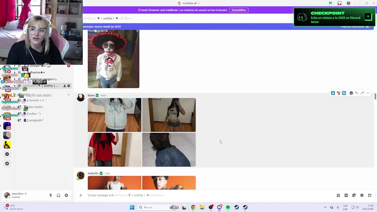Open the gift icon in message bar
The height and width of the screenshot is (212, 377).
tap(338, 195)
